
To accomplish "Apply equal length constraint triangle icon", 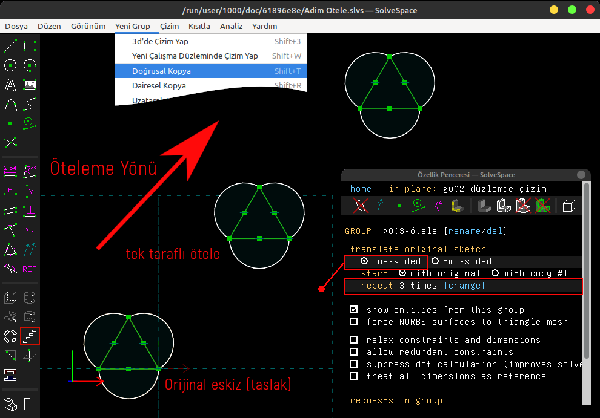I will click(x=10, y=249).
